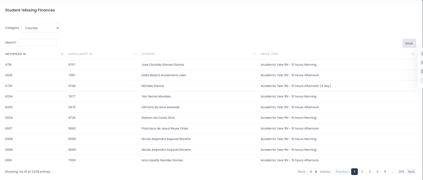The image size is (423, 180).
Task: Export the table with Excel button
Action: pos(409,43)
